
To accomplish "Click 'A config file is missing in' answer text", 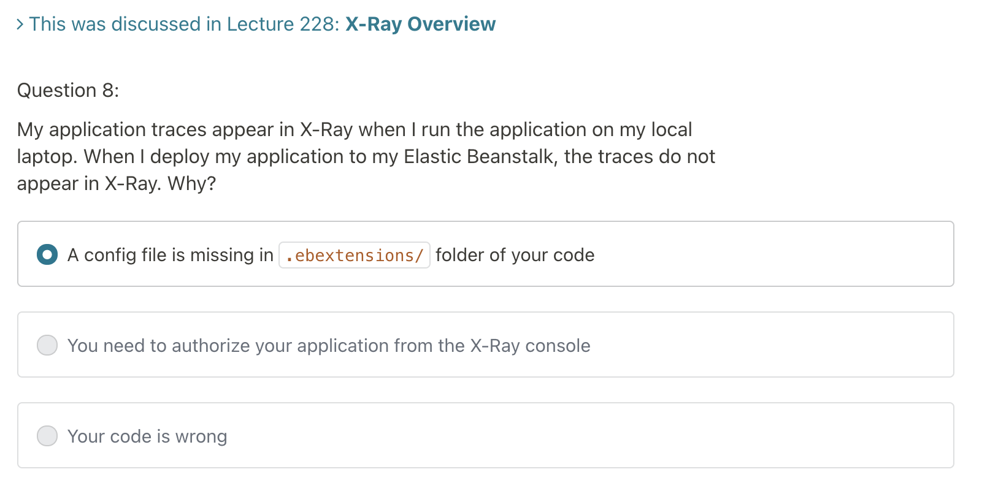I will pyautogui.click(x=171, y=255).
